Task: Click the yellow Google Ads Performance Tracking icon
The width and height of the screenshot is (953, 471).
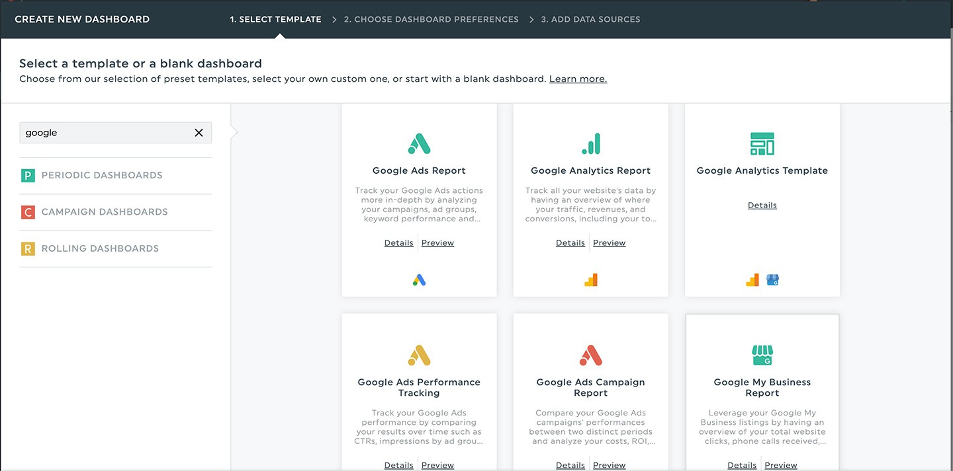Action: 419,355
